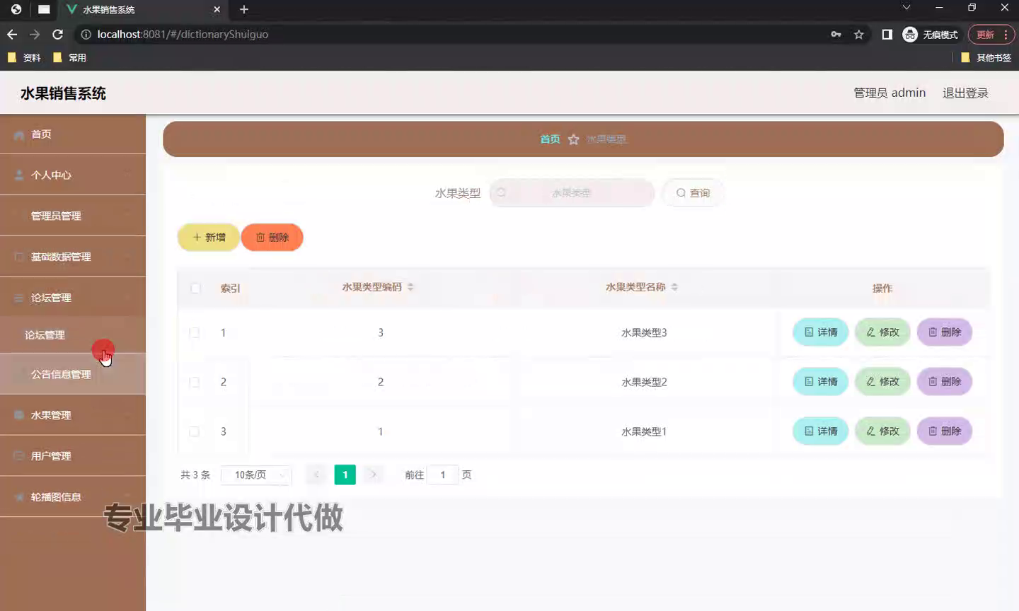This screenshot has height=611, width=1019.
Task: Click the 无痕模式 incognito indicator
Action: (x=931, y=34)
